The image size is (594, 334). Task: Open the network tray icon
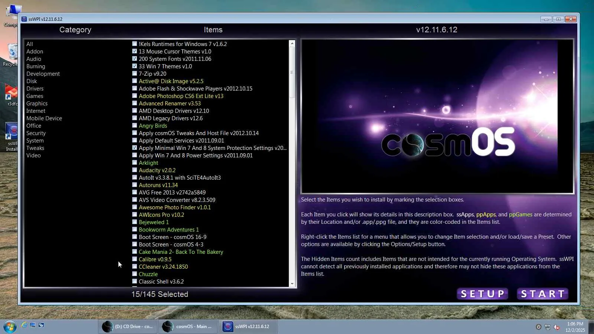[548, 327]
